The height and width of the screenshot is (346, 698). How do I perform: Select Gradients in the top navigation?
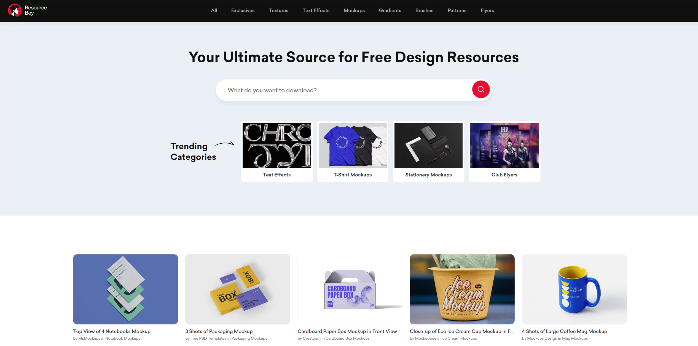point(390,10)
